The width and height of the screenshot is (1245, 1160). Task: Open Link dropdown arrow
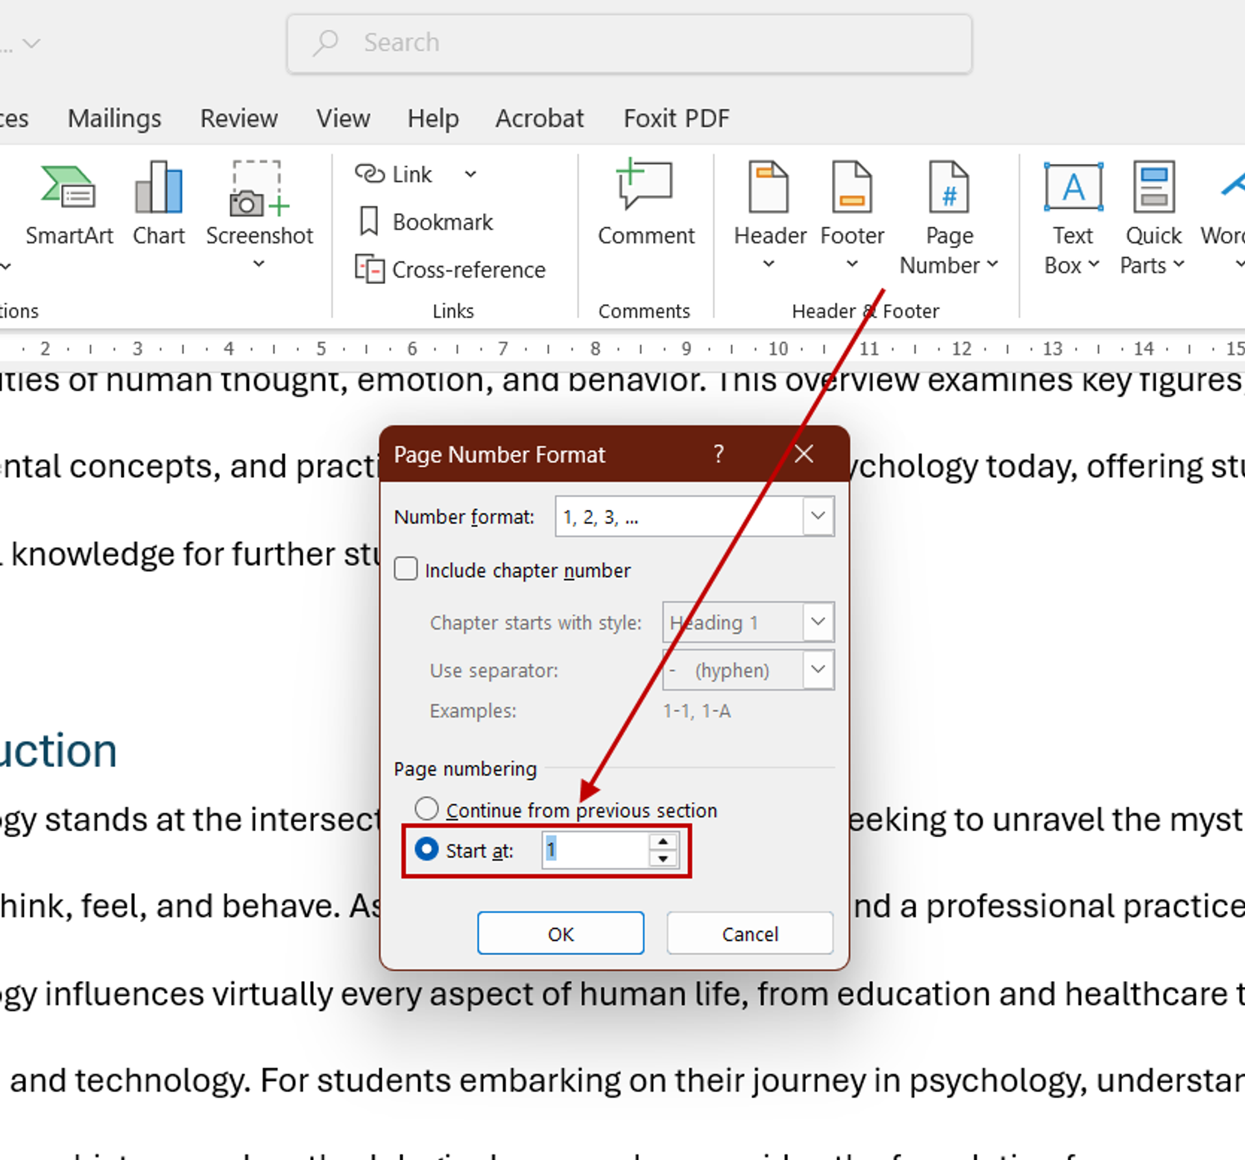tap(471, 174)
